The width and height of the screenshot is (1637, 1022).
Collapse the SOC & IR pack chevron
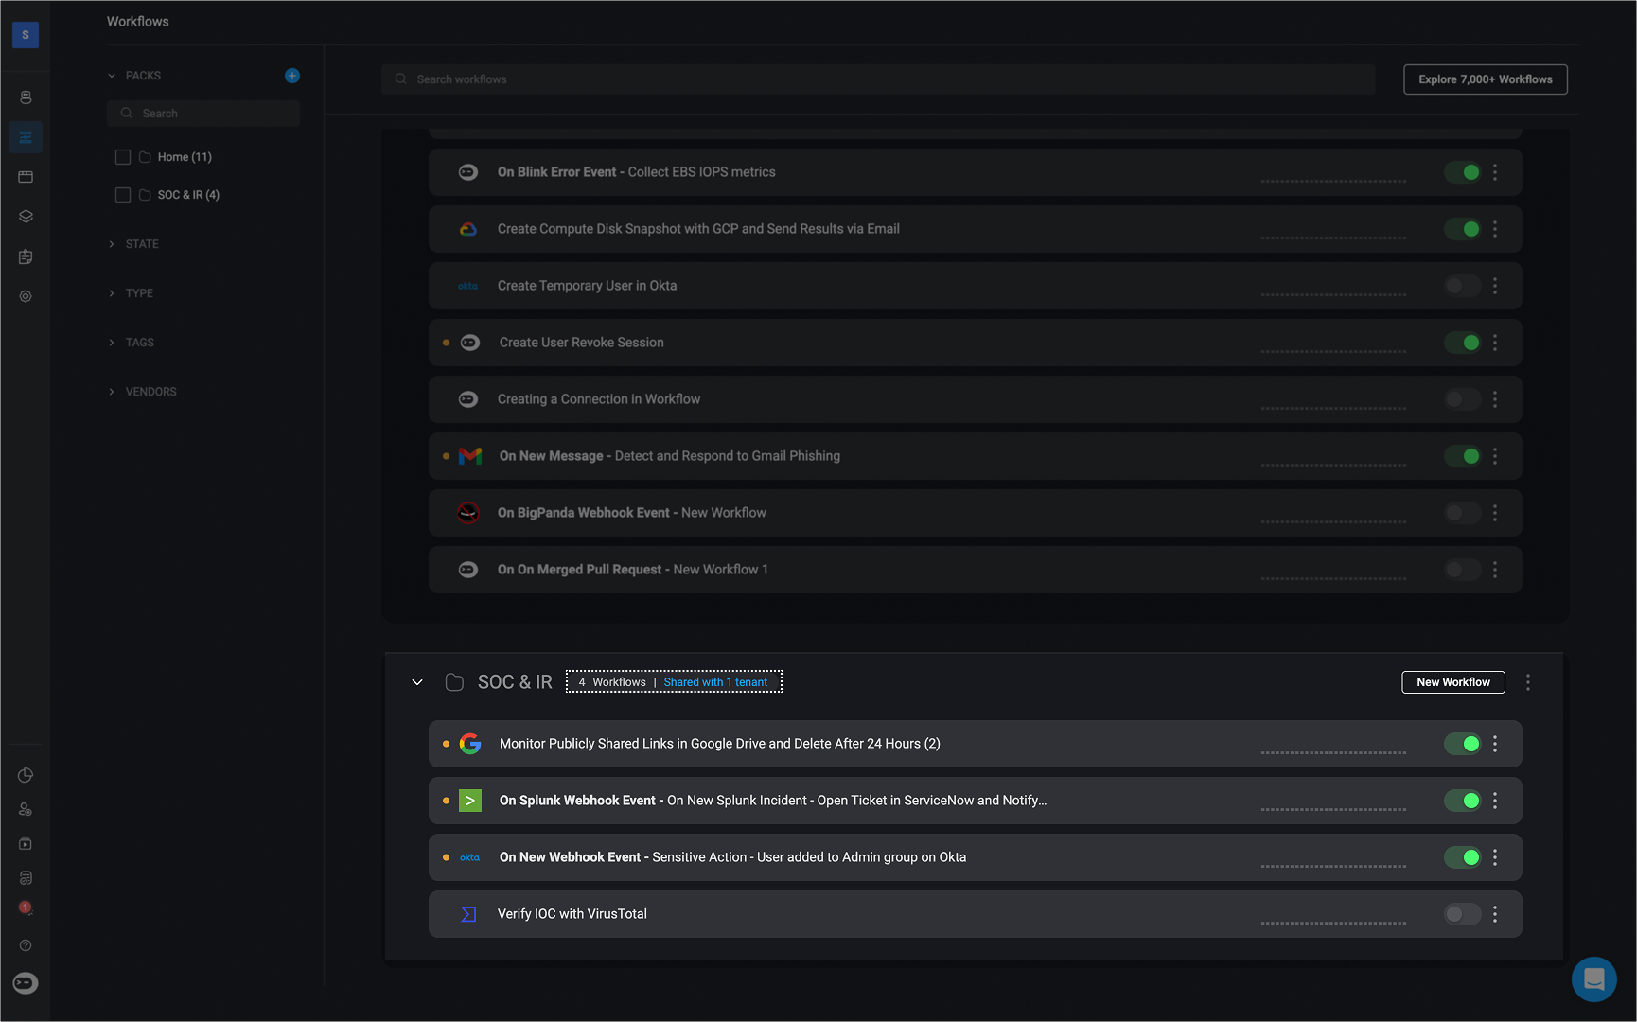click(417, 682)
